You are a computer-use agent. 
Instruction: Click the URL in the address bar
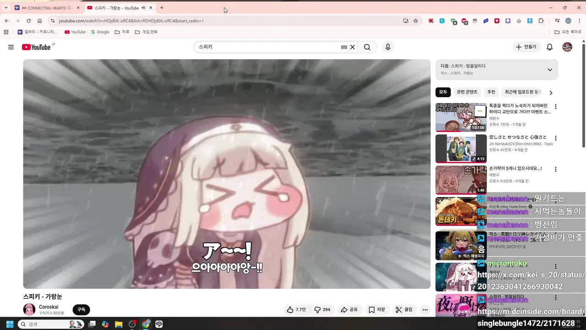coord(131,21)
